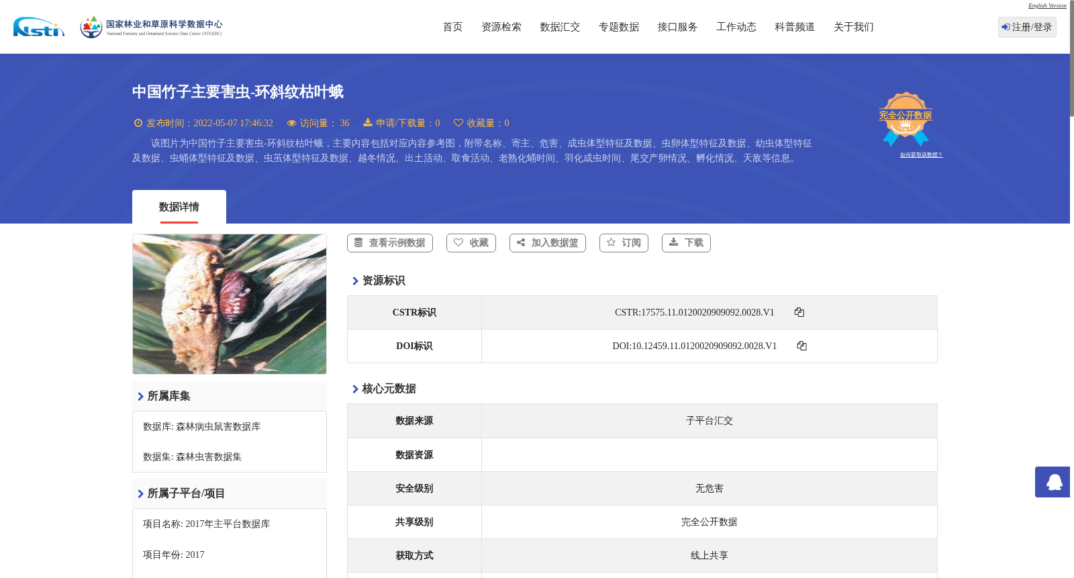Click the 数据资源 row header

click(414, 455)
